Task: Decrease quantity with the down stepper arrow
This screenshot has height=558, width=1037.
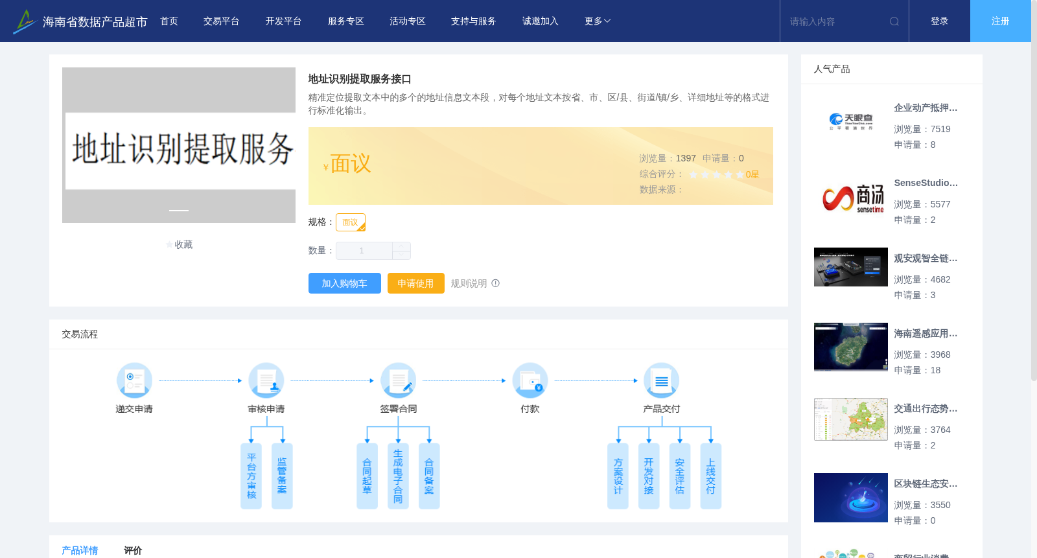Action: pyautogui.click(x=401, y=255)
